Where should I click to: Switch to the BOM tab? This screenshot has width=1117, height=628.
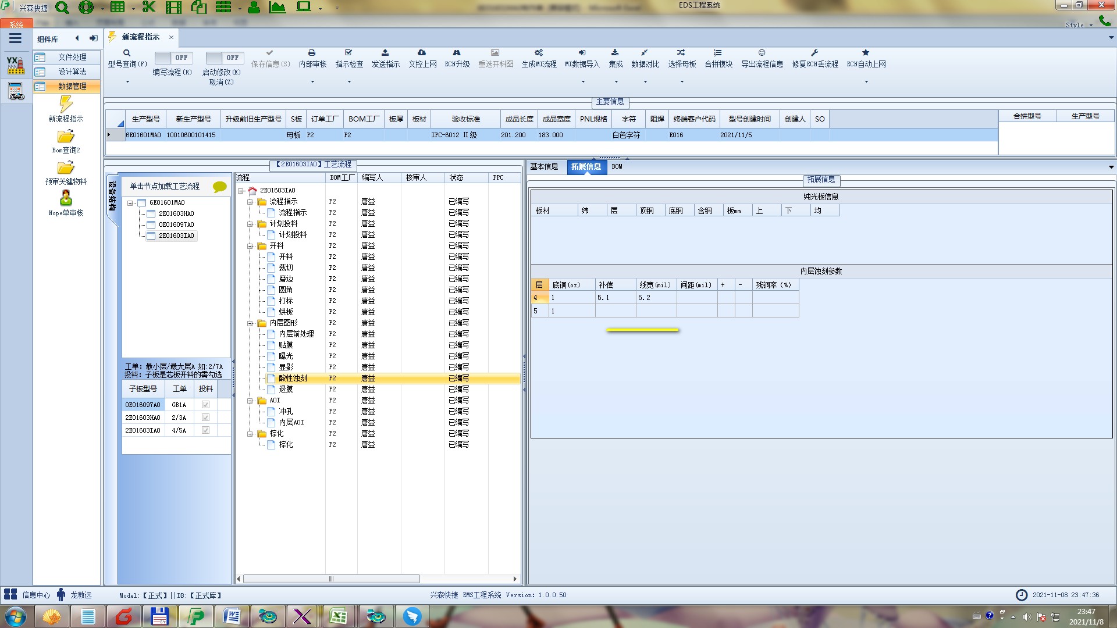[617, 167]
